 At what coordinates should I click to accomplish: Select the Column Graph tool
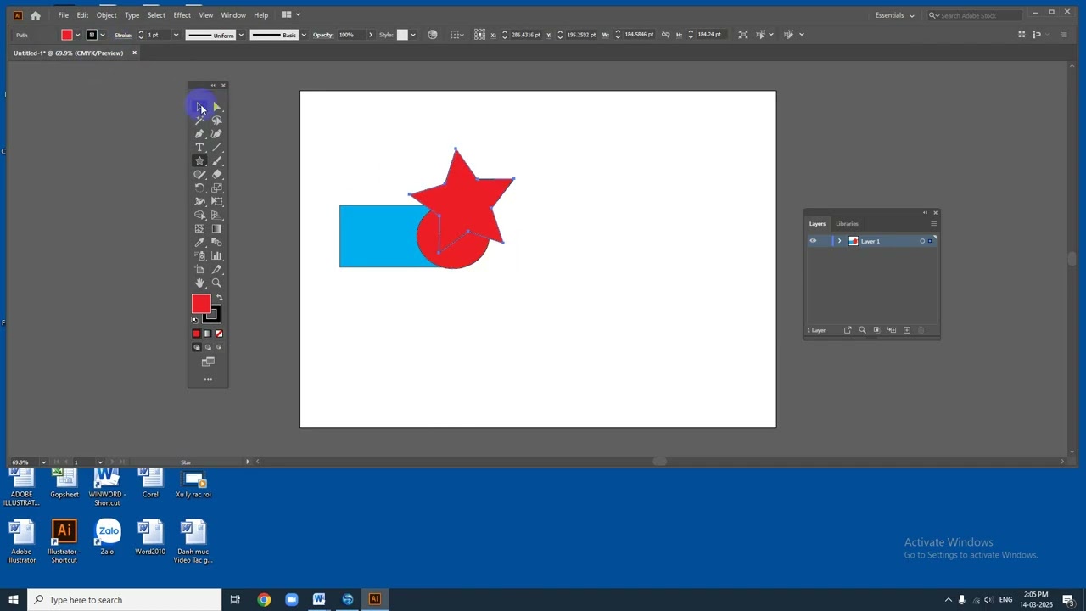pos(216,256)
